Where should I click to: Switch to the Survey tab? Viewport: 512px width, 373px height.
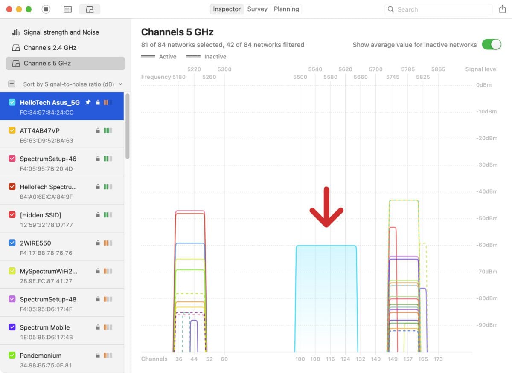click(x=257, y=9)
